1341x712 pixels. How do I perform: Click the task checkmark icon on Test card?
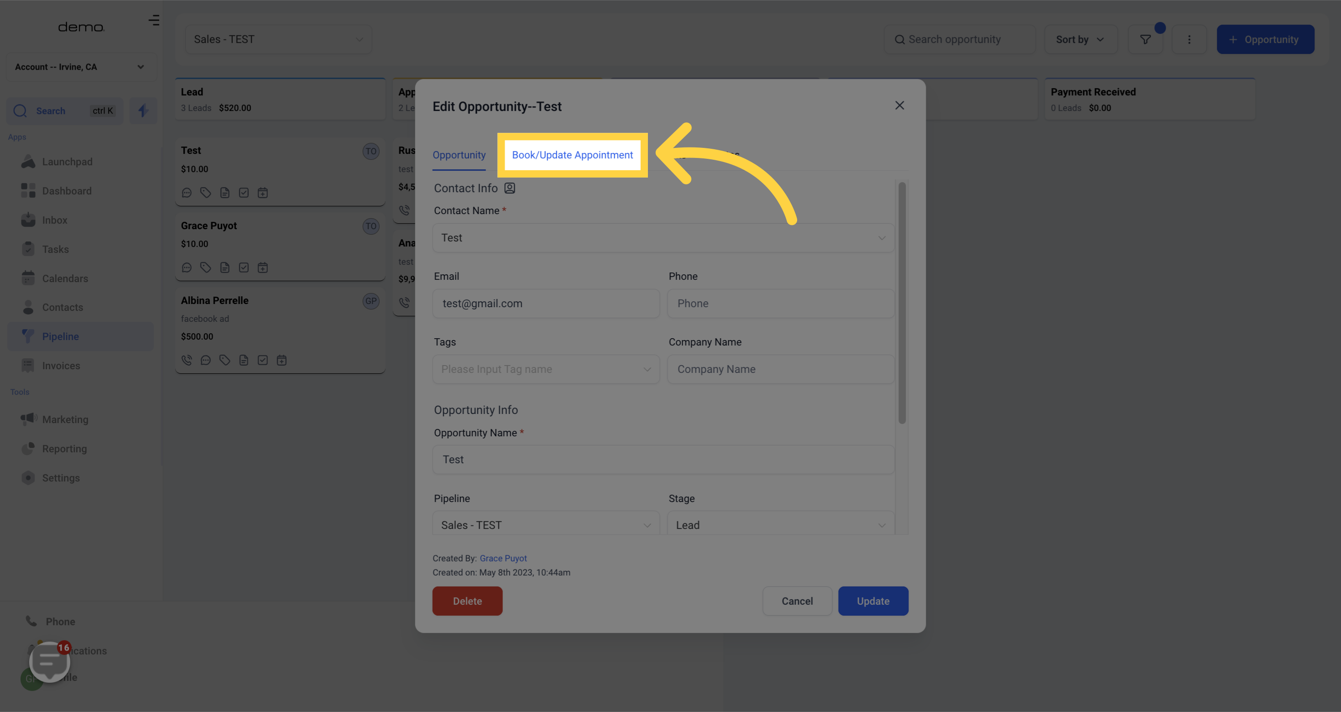244,193
